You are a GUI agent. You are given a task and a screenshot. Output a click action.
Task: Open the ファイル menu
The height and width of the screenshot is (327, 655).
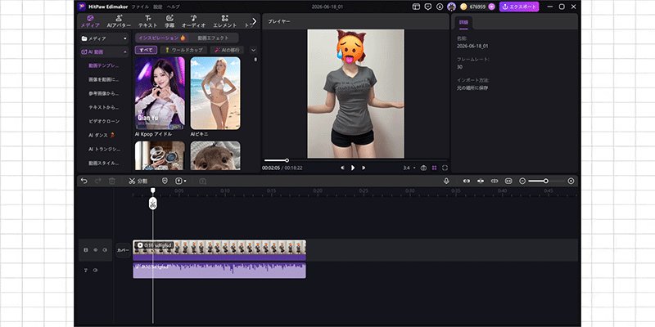click(140, 7)
